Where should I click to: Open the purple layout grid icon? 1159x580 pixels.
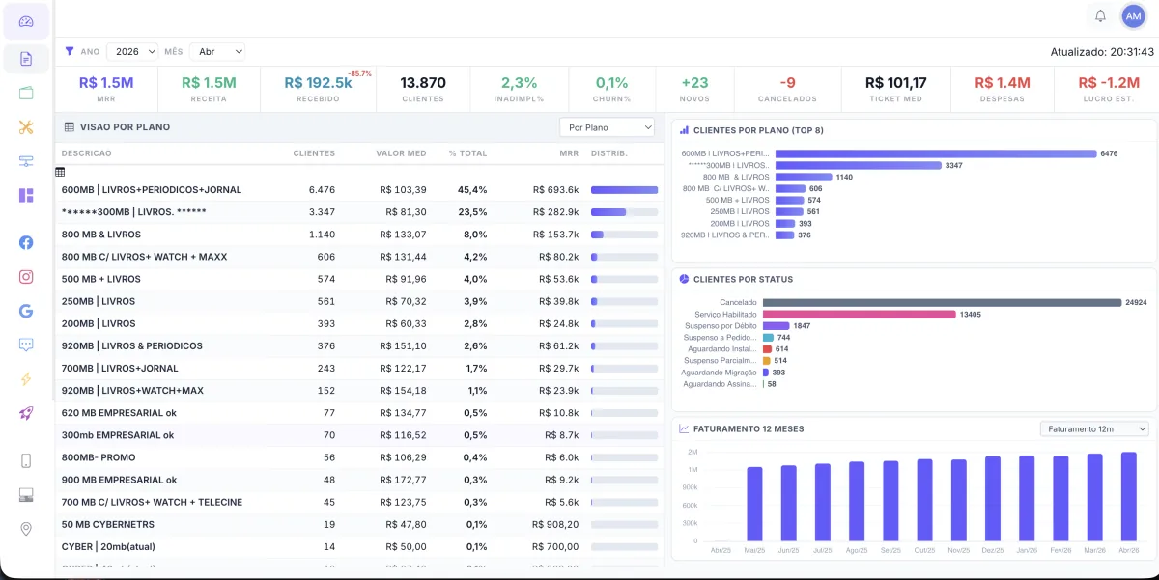click(x=26, y=195)
